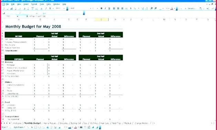
Task: Open the Format menu
Action: (x=34, y=4)
